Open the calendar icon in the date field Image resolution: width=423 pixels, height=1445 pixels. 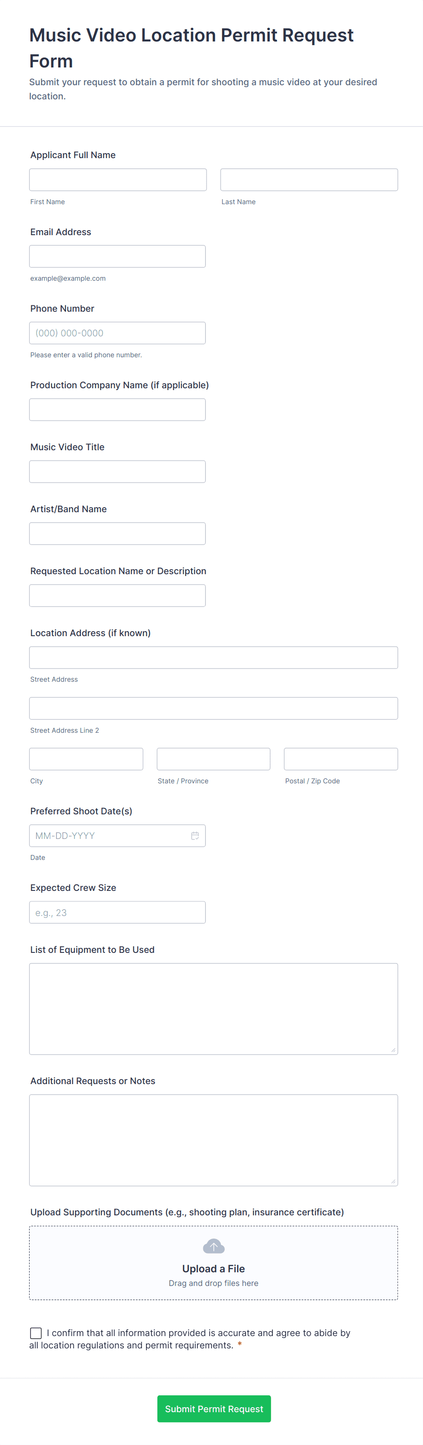195,836
